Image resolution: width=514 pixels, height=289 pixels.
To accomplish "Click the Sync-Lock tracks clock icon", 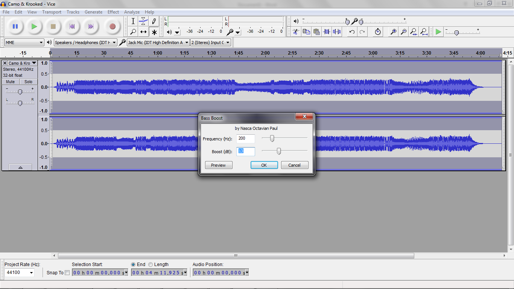I will click(x=378, y=32).
